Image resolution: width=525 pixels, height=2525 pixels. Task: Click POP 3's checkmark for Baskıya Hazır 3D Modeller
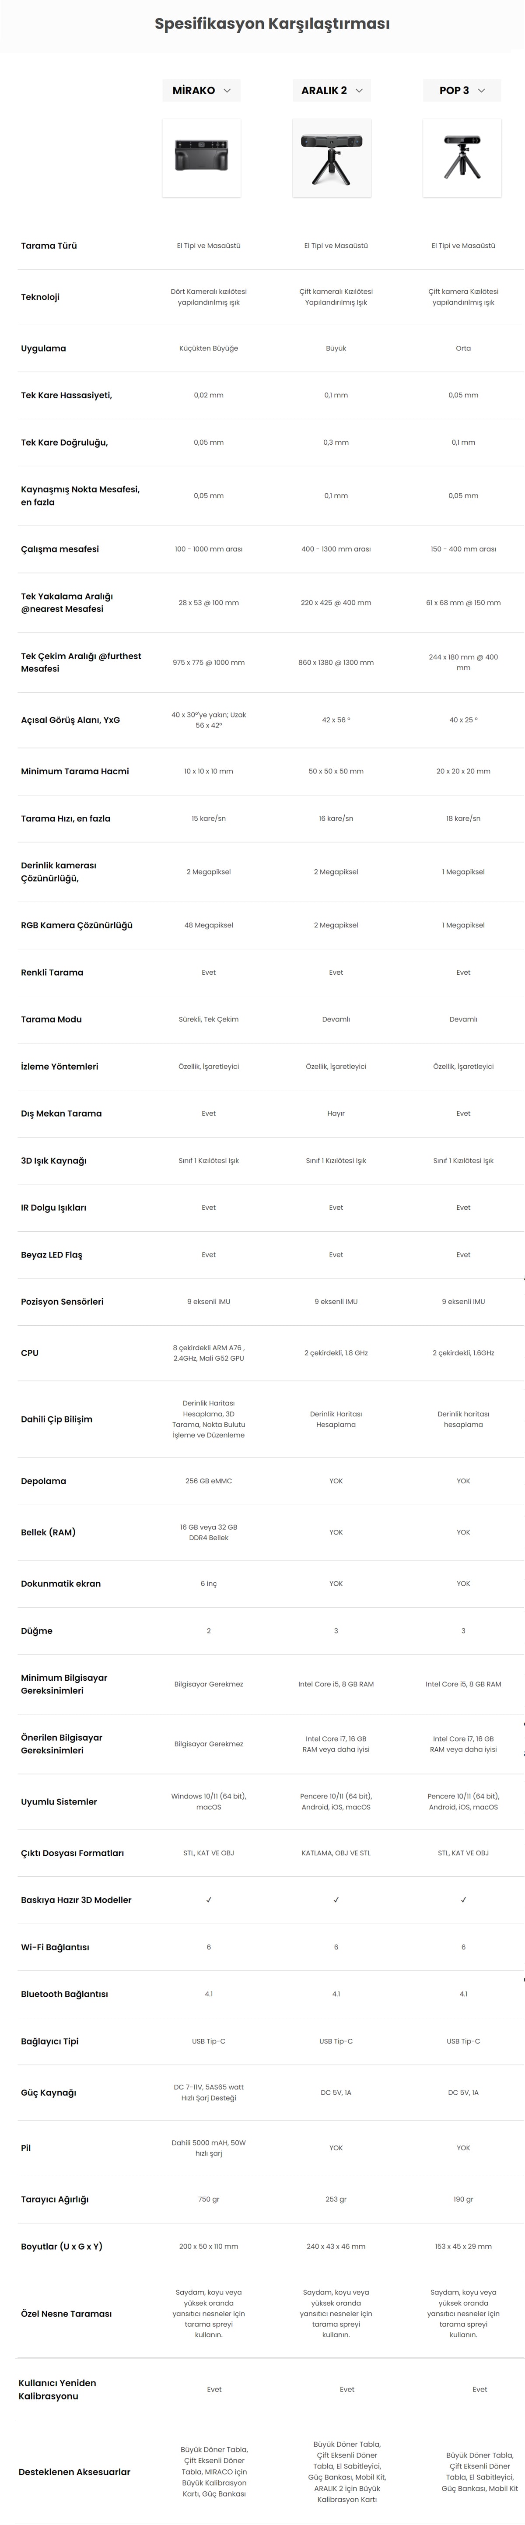(463, 1900)
